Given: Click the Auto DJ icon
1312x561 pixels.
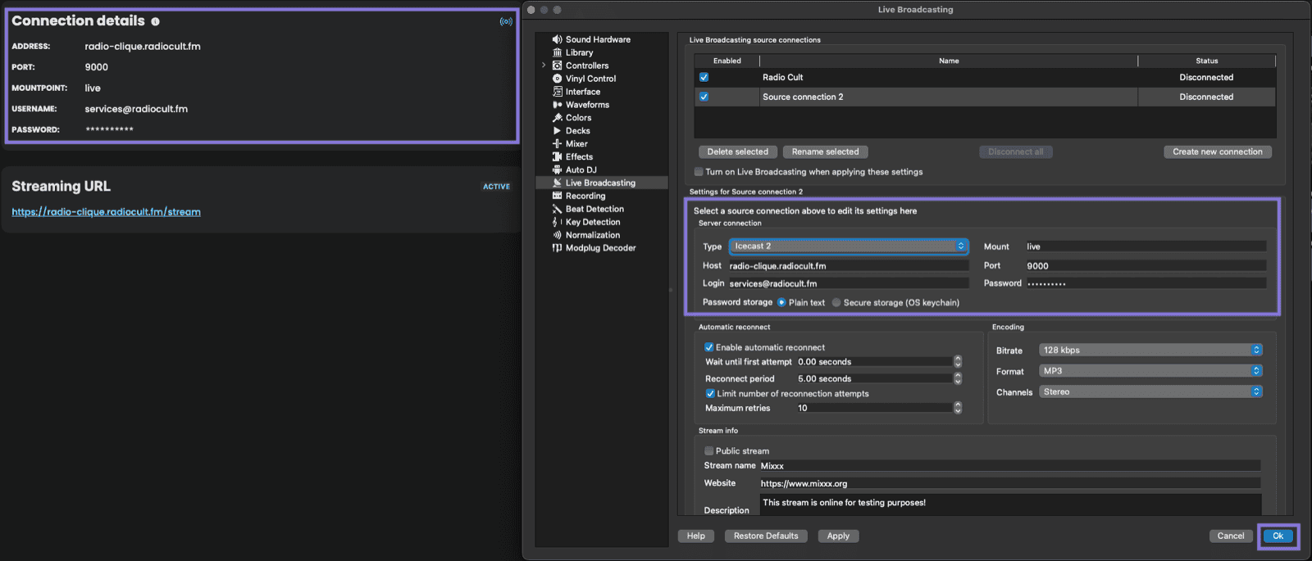Looking at the screenshot, I should [x=558, y=170].
